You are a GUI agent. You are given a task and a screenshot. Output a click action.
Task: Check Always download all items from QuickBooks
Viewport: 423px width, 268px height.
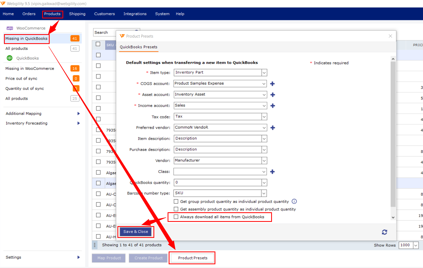176,217
